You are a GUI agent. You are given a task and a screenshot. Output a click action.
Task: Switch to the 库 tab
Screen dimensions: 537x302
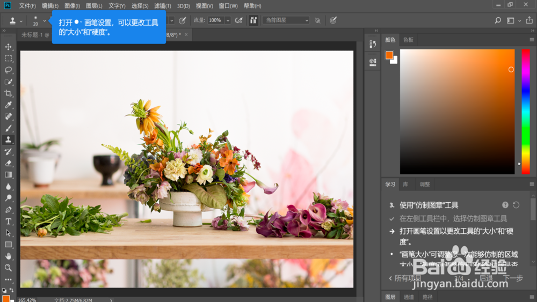405,184
